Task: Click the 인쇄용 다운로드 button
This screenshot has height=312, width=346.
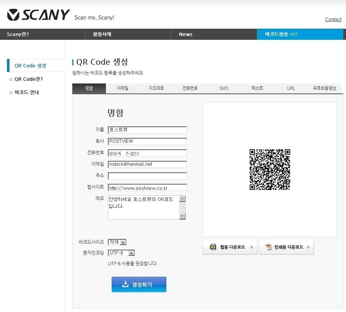Action: pos(286,247)
